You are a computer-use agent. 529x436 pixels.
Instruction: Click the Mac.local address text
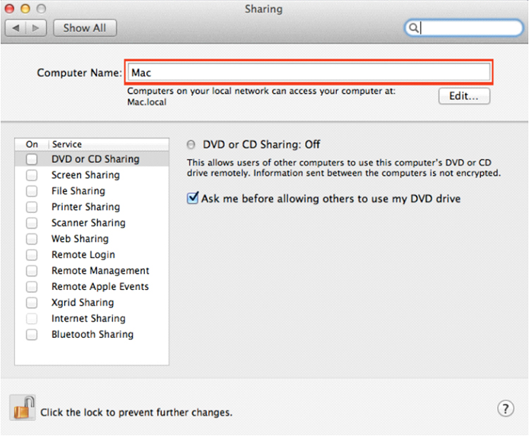(x=147, y=102)
